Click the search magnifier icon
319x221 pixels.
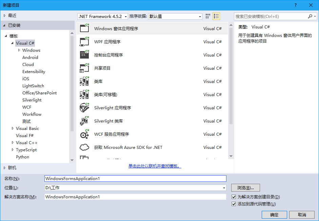coord(310,16)
